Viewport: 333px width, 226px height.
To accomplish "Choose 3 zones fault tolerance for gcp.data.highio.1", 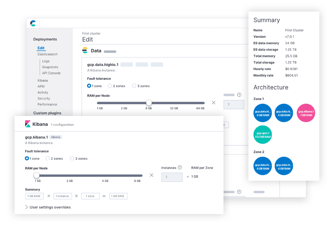I will point(134,86).
